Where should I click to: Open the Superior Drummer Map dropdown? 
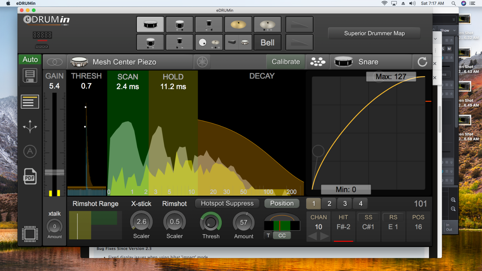coord(374,33)
